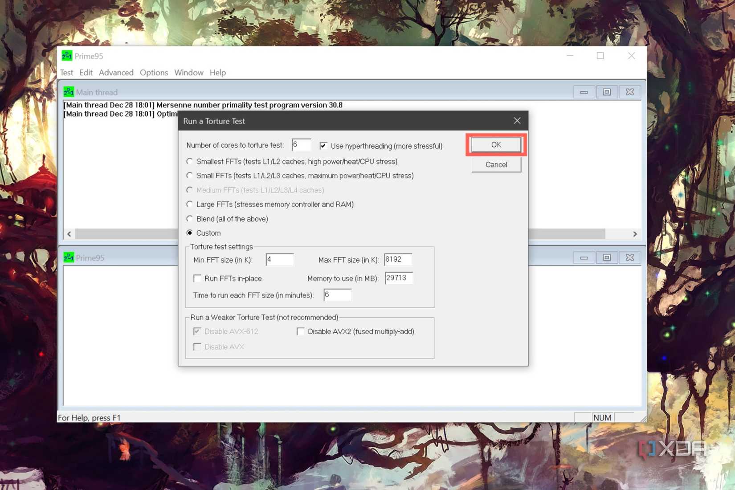This screenshot has height=490, width=735.
Task: Click the Memory to use field
Action: point(399,278)
